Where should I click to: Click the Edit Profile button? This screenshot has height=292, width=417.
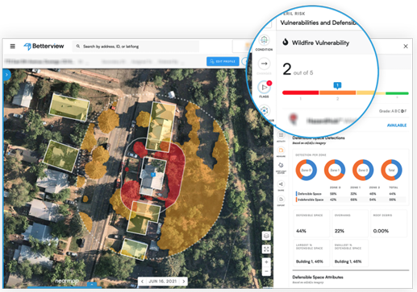coord(223,61)
